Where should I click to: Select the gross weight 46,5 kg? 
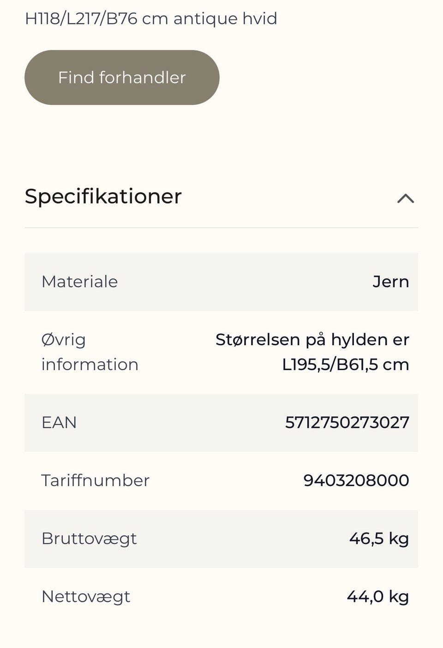(x=379, y=539)
